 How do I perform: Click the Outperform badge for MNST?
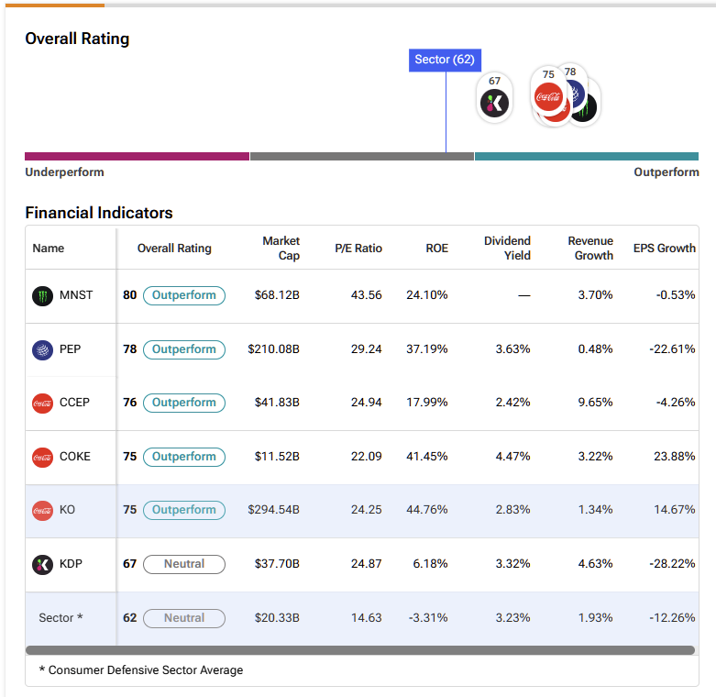(183, 296)
